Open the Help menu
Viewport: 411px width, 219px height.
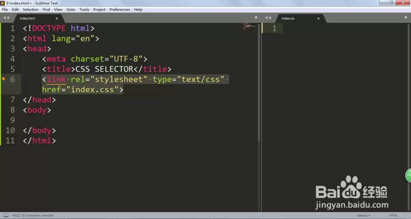click(138, 9)
